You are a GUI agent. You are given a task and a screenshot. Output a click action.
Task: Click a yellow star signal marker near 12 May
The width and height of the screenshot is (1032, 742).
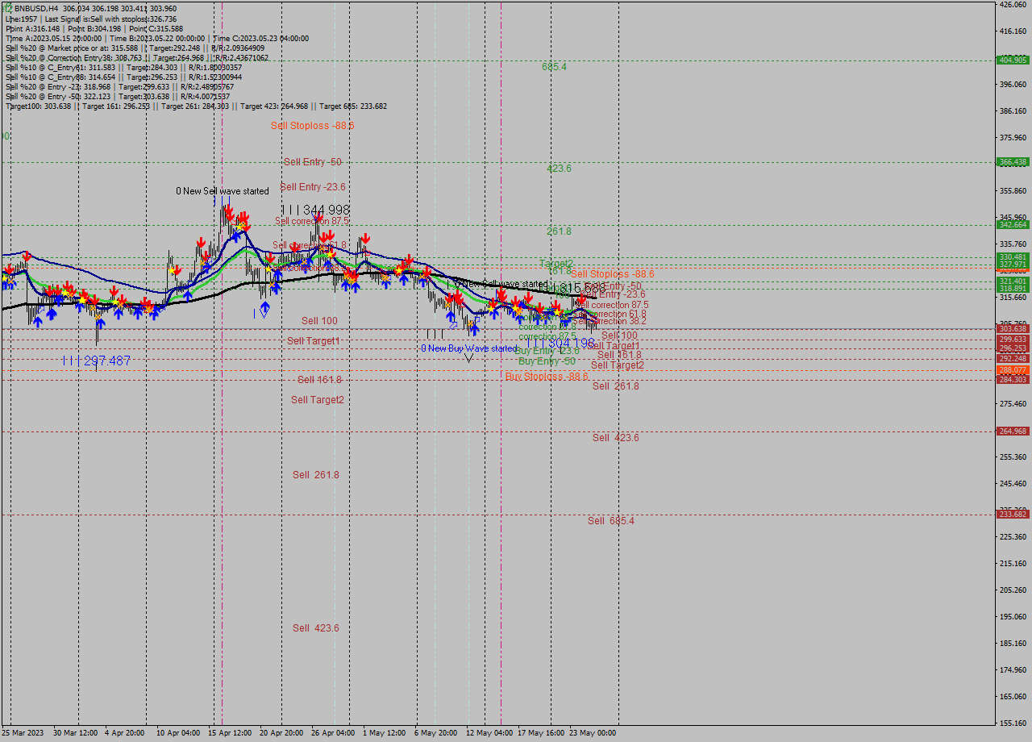point(515,309)
